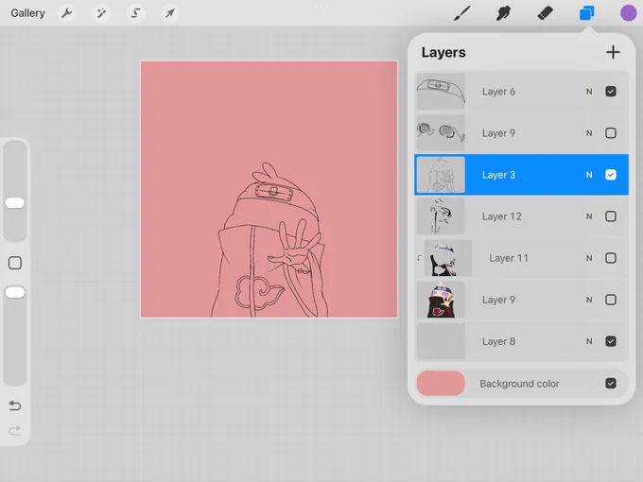This screenshot has width=643, height=482.
Task: Activate the Transform arrow tool
Action: coord(170,13)
